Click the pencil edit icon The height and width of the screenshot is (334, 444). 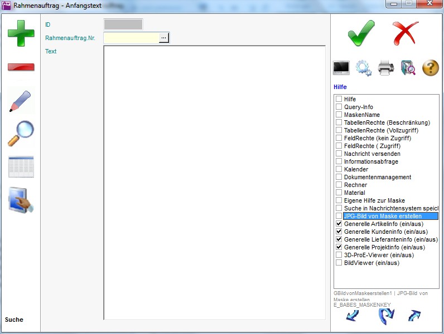pos(21,100)
